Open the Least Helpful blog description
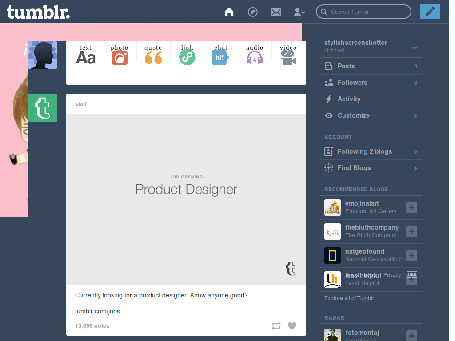Image resolution: width=455 pixels, height=341 pixels. click(x=362, y=283)
